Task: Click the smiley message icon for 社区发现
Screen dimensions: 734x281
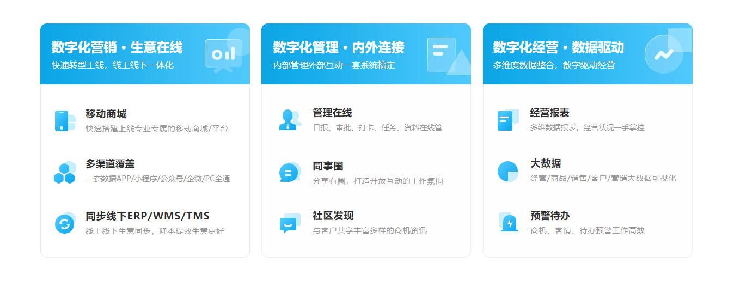Action: (289, 223)
